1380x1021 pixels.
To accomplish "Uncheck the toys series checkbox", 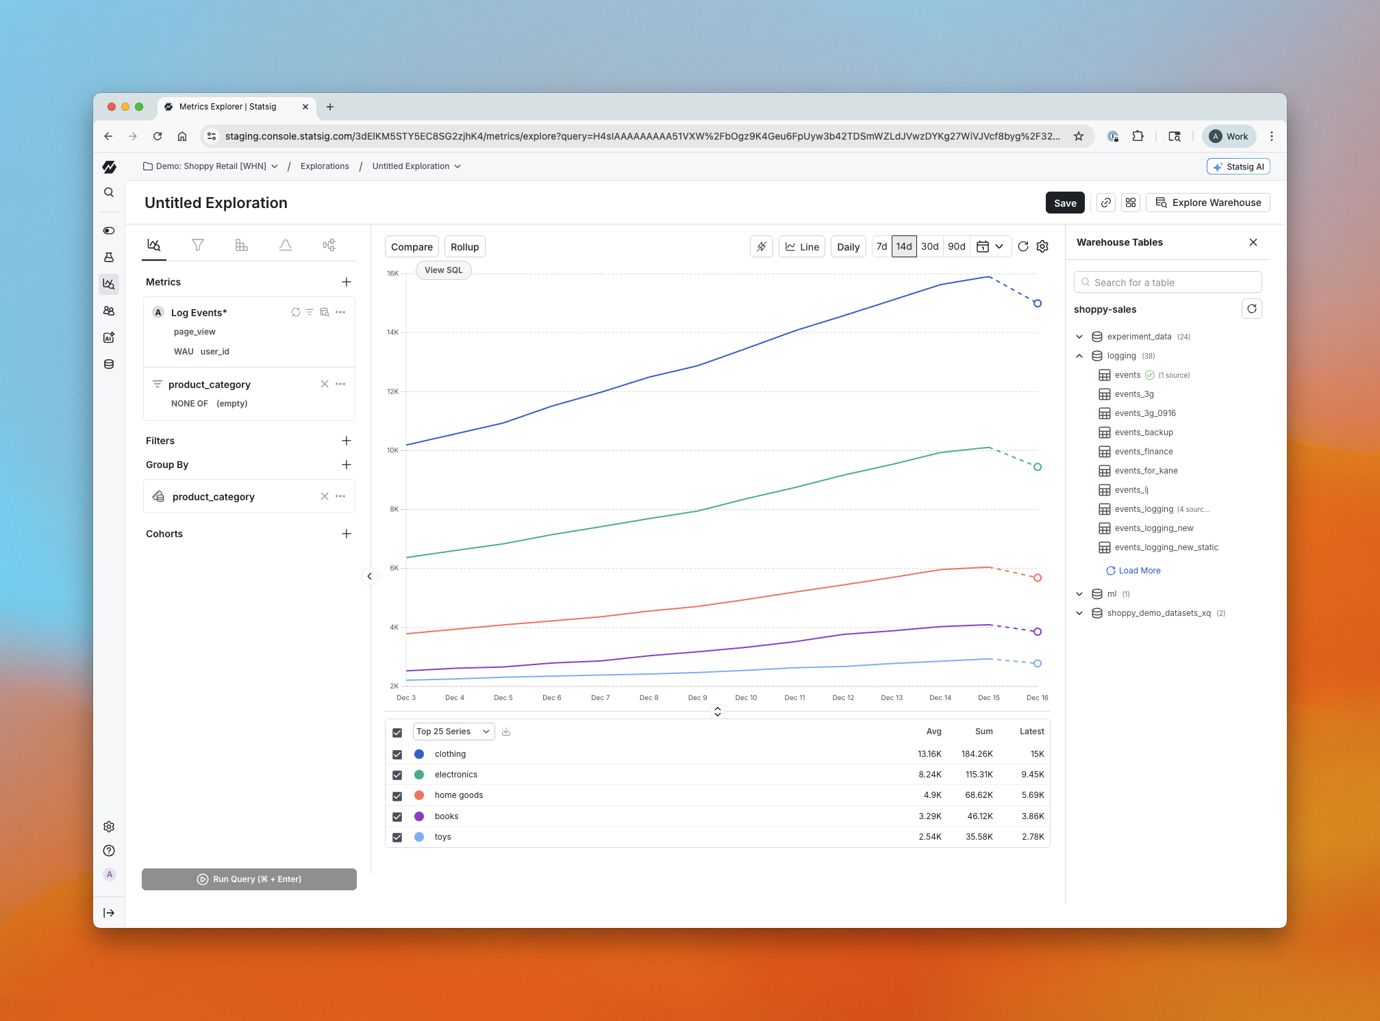I will (x=397, y=837).
